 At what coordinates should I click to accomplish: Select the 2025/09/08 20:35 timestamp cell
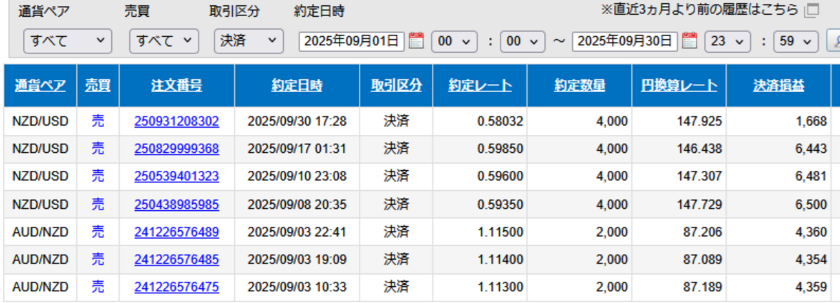[297, 205]
